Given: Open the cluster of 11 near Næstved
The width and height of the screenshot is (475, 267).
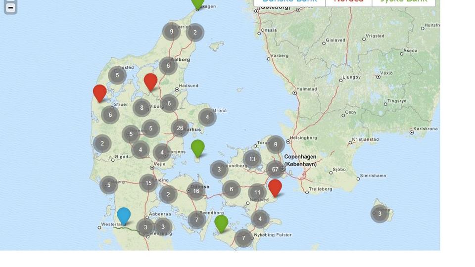Looking at the screenshot, I should (257, 192).
